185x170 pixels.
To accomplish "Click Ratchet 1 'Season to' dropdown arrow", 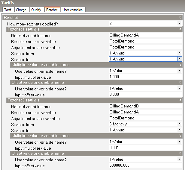I will [x=179, y=59].
